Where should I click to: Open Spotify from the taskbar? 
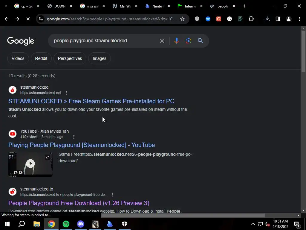pos(66,224)
